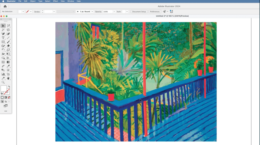Select the Slice tool
The width and height of the screenshot is (260, 145).
pyautogui.click(x=3, y=78)
